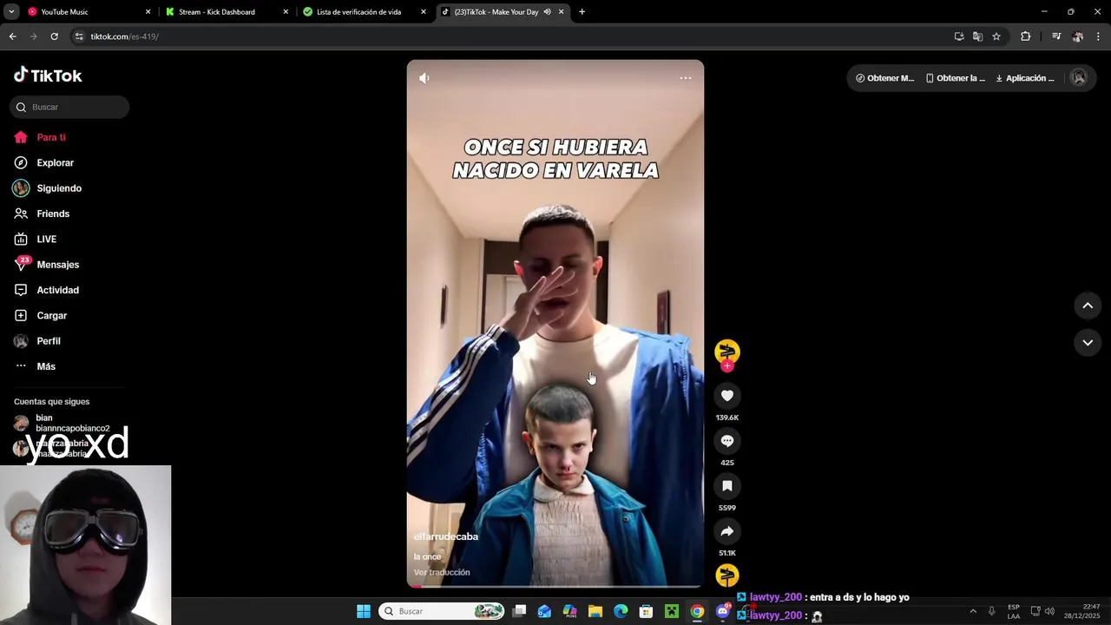Screen dimensions: 1111x625
Task: Click the TikTok logo
Action: click(48, 76)
